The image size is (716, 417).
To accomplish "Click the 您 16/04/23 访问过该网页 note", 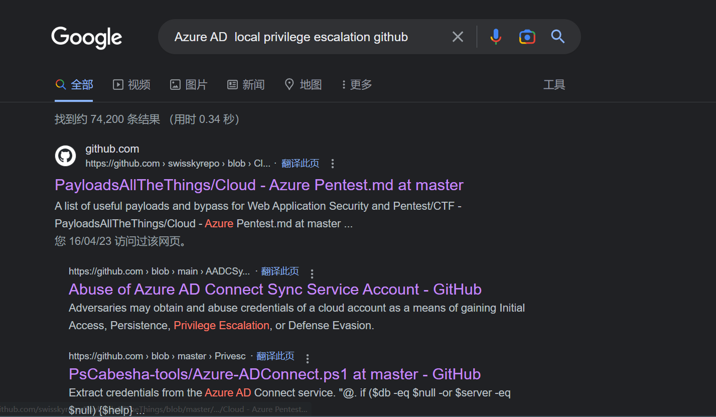I will (x=122, y=241).
